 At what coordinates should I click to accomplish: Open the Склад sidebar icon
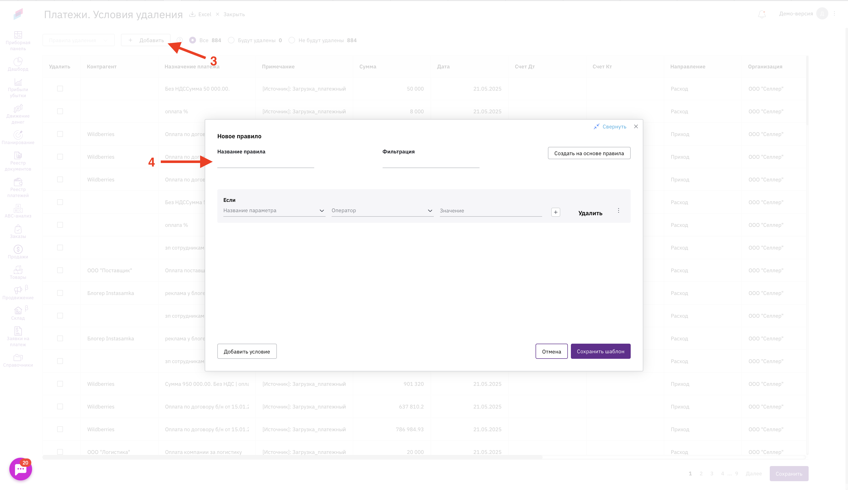tap(18, 311)
